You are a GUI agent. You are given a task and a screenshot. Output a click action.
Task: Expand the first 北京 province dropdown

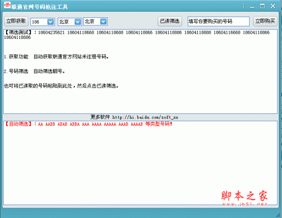click(78, 22)
